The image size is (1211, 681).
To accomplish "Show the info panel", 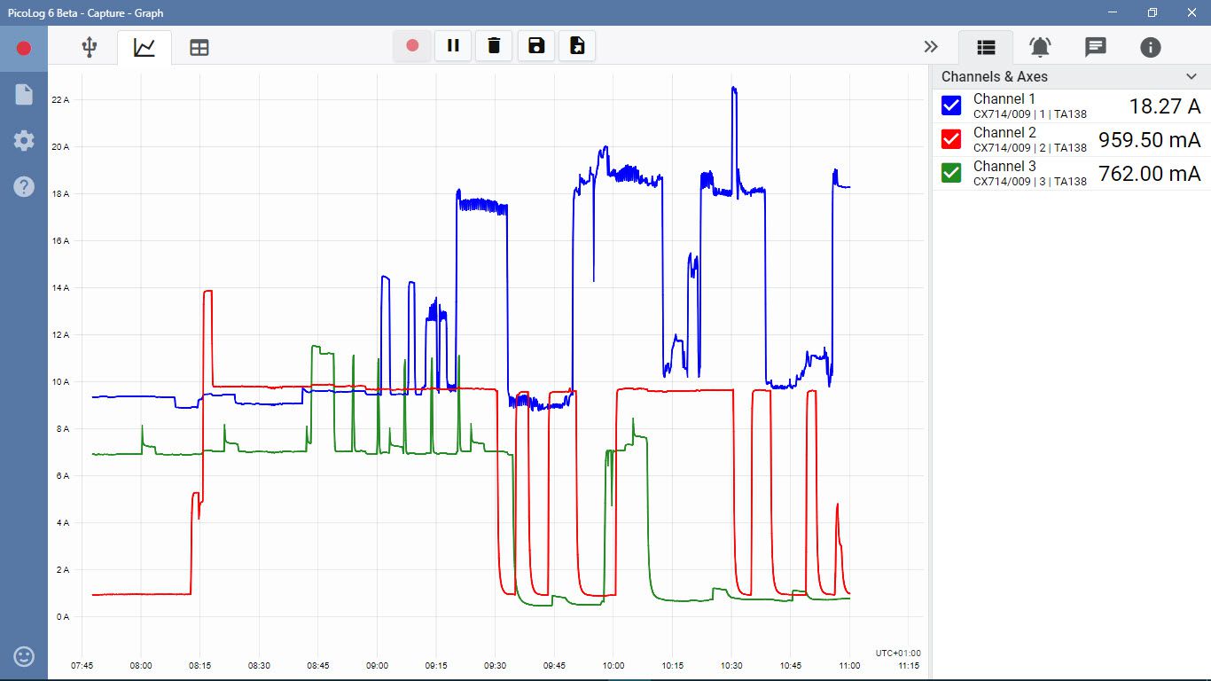I will click(x=1151, y=47).
